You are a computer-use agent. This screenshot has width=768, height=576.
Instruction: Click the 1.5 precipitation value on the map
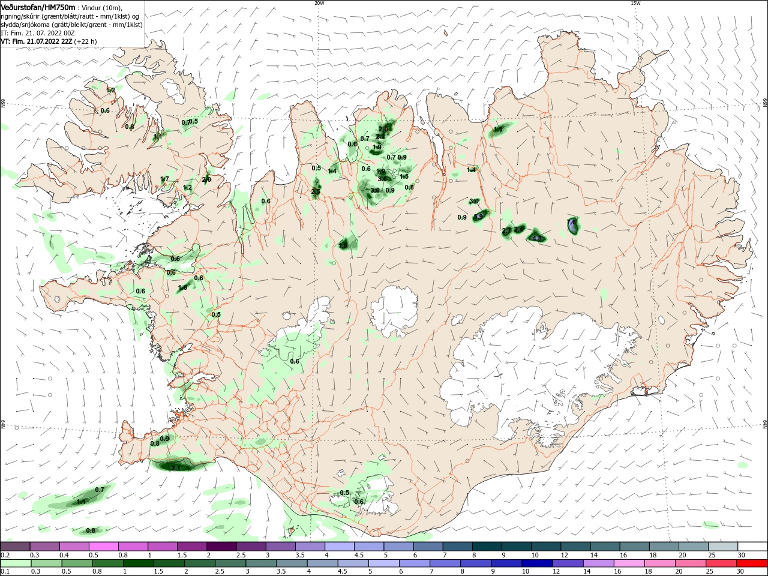pos(404,176)
